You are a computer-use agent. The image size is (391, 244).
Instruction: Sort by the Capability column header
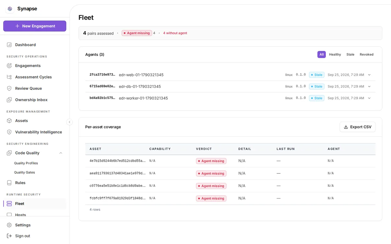160,149
